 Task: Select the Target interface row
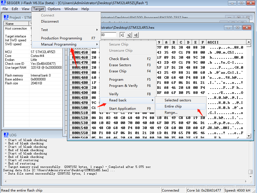click(x=33, y=36)
